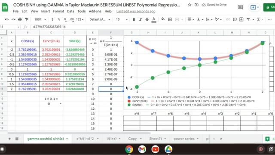Open the text color picker

point(154,19)
